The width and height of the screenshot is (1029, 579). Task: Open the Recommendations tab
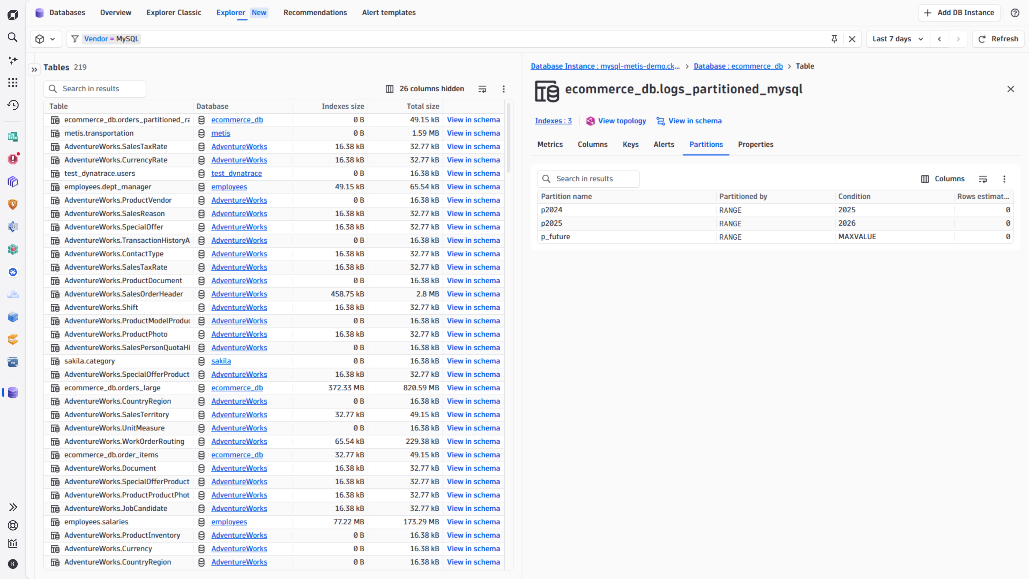pyautogui.click(x=315, y=12)
